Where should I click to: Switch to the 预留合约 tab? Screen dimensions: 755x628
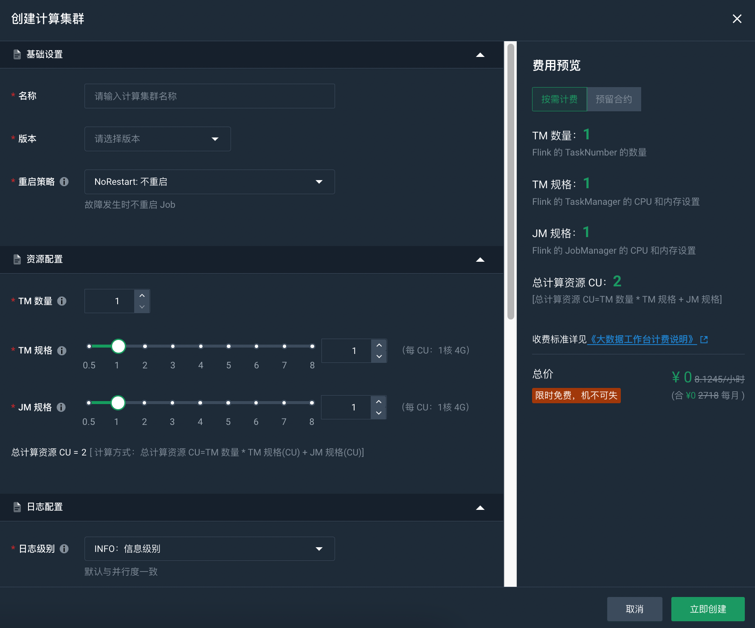point(614,99)
